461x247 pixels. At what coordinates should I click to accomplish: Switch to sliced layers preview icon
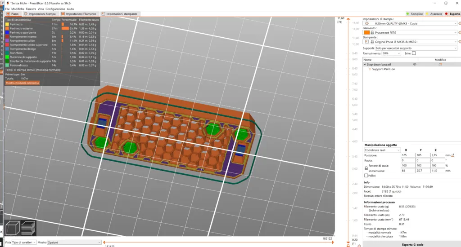click(x=28, y=228)
